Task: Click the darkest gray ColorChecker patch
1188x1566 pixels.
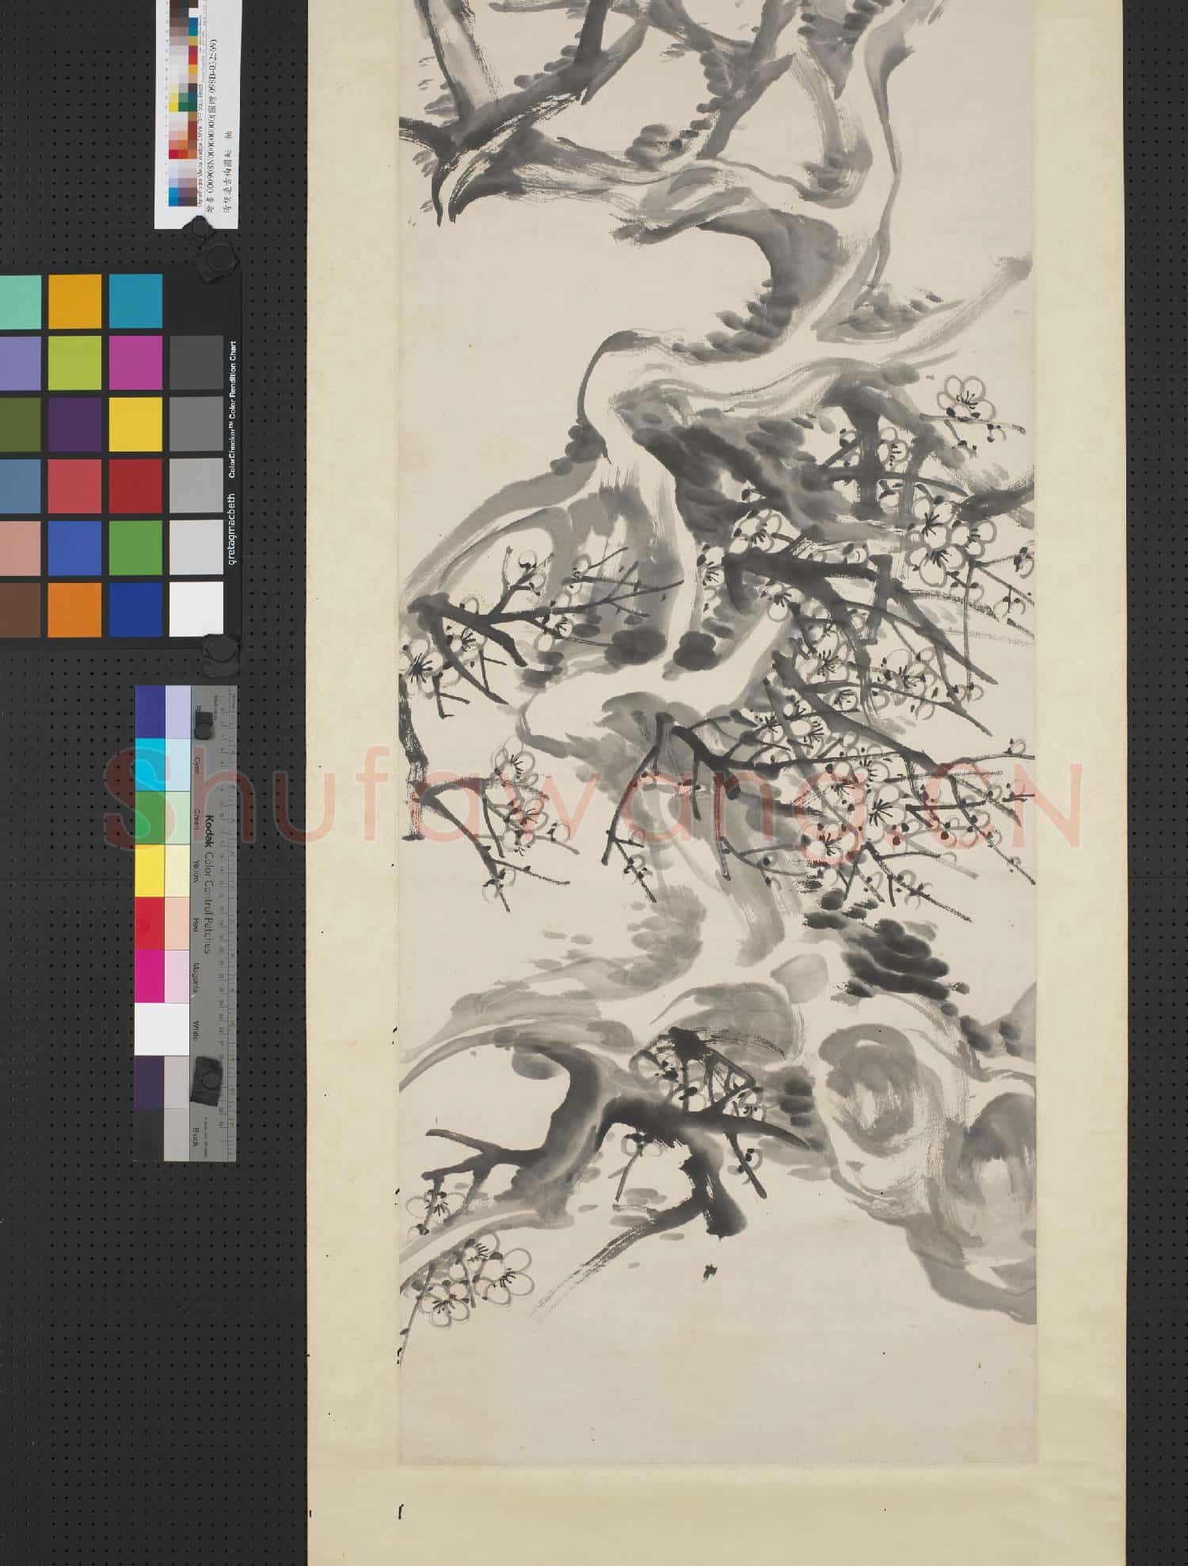Action: (x=196, y=362)
